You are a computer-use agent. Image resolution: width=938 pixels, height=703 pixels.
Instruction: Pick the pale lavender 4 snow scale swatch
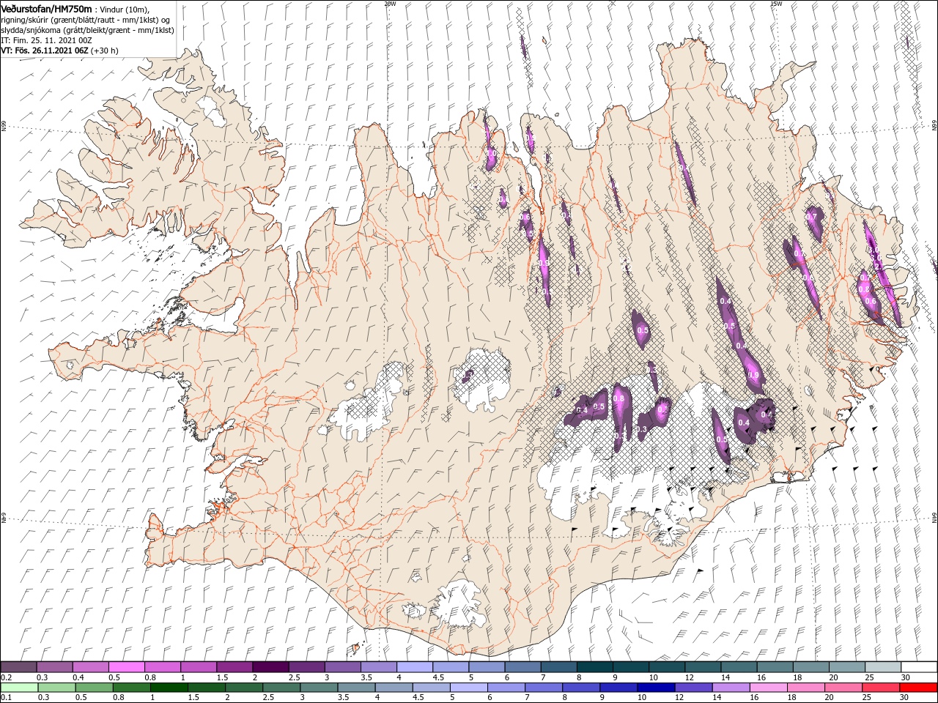(415, 666)
